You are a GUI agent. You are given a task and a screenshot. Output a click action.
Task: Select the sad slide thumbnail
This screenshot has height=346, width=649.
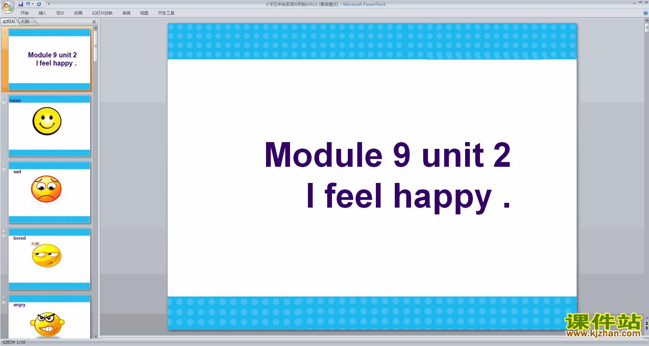pyautogui.click(x=49, y=192)
